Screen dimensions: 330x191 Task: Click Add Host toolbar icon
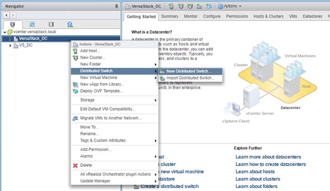pyautogui.click(x=171, y=6)
